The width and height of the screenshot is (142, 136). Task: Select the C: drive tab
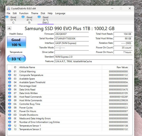click(x=13, y=20)
